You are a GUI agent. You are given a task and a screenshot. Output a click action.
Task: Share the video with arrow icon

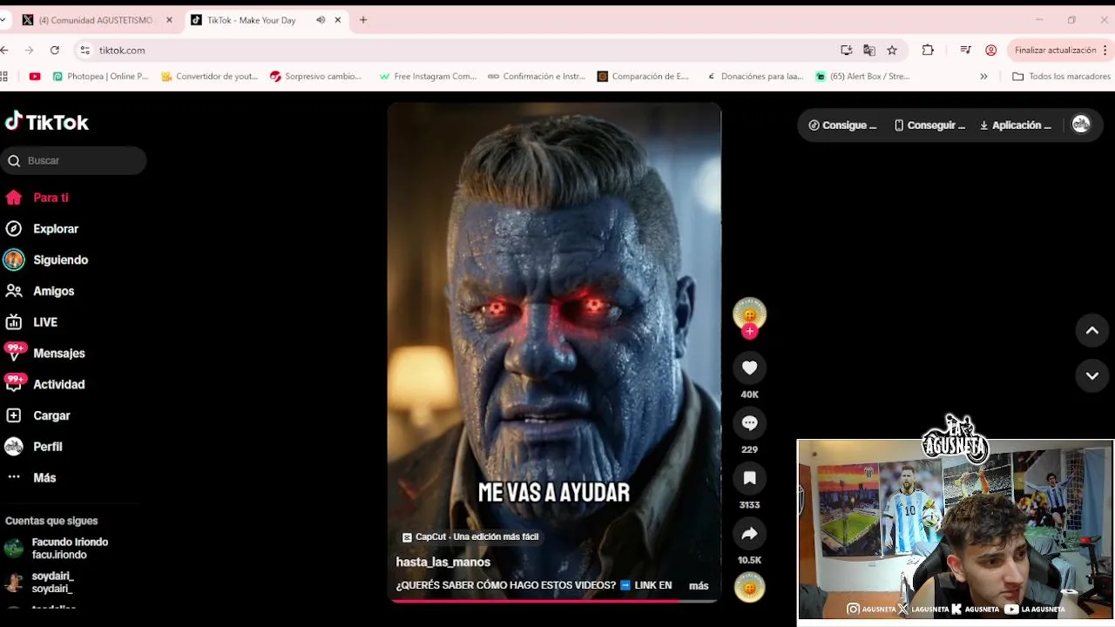(x=749, y=534)
